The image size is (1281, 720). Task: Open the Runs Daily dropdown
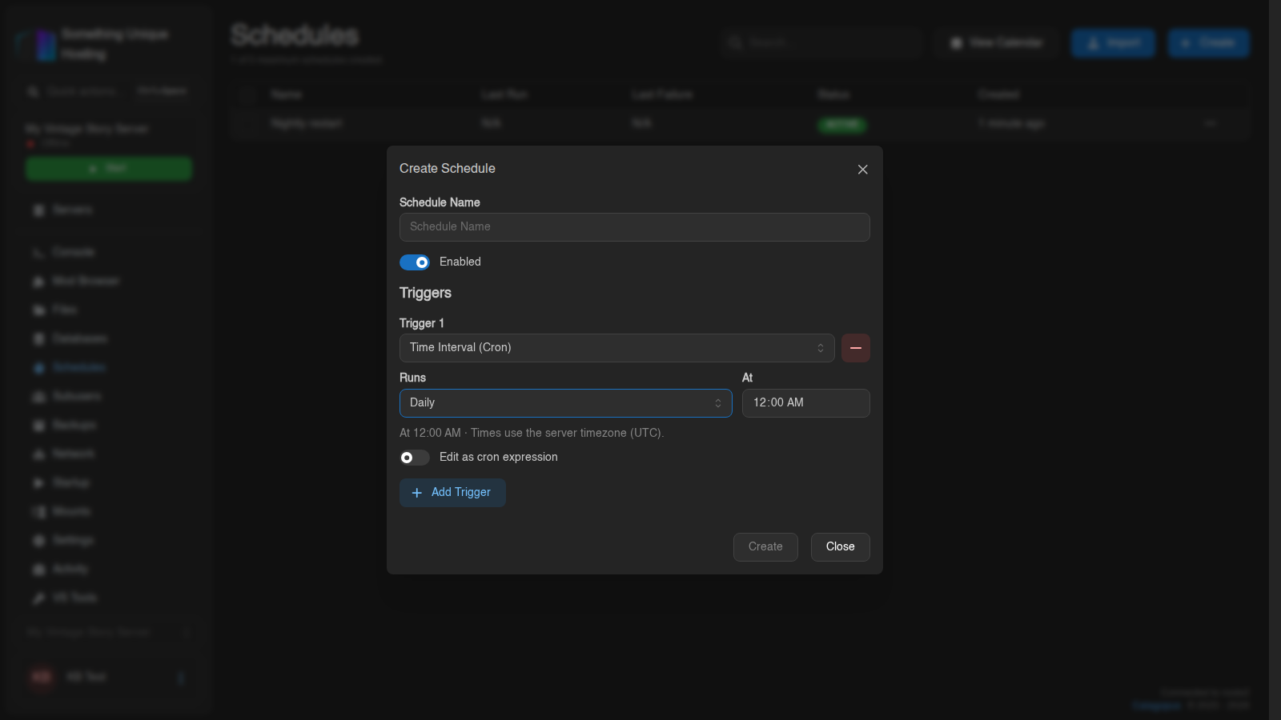(565, 403)
